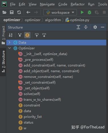The height and width of the screenshot is (133, 108).
Task: Select the Optimizer class row
Action: pyautogui.click(x=56, y=48)
